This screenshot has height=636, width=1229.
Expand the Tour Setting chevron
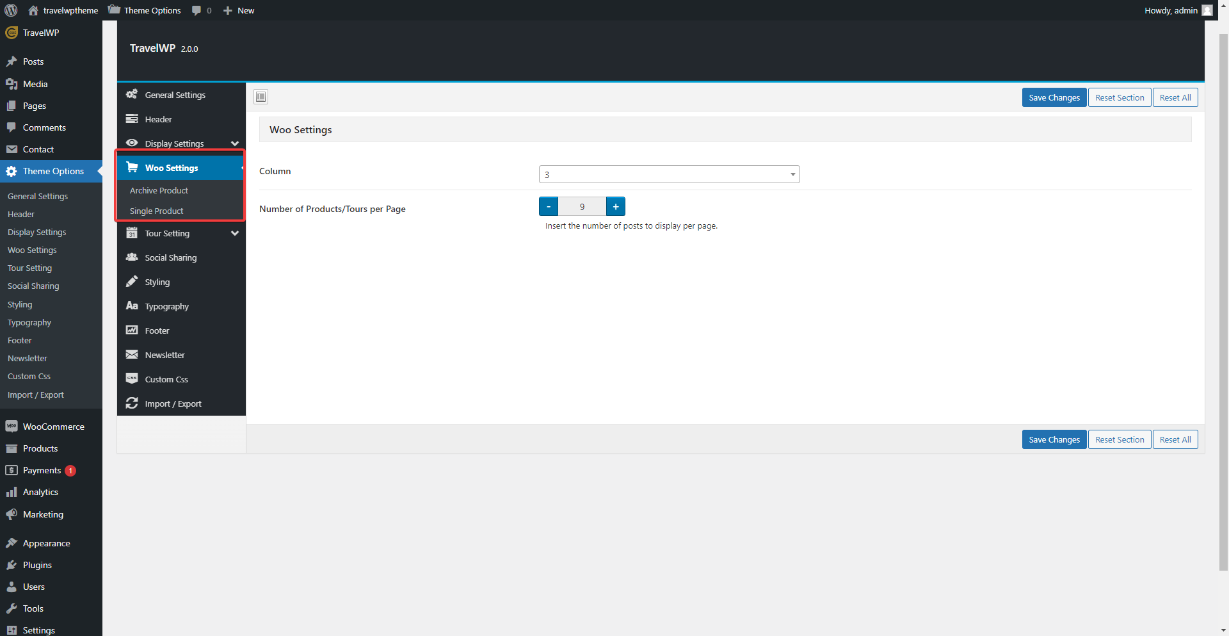(235, 233)
